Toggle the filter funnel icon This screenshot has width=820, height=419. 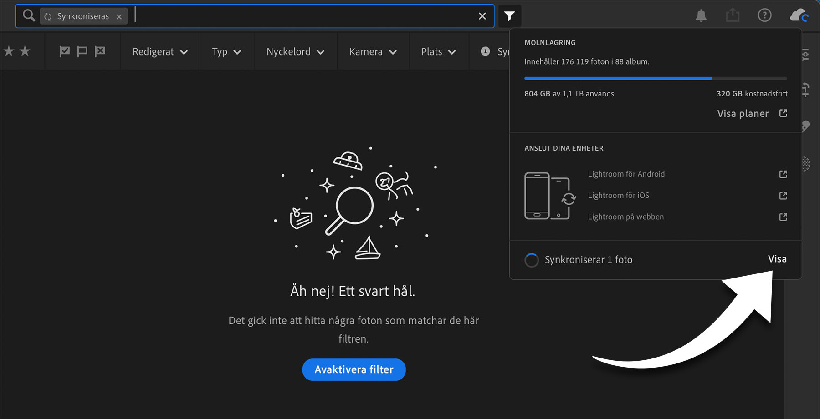point(509,16)
